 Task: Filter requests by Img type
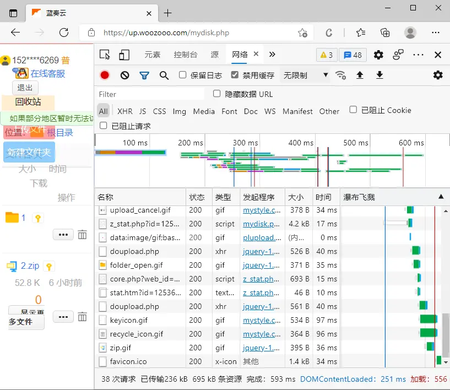(x=180, y=111)
